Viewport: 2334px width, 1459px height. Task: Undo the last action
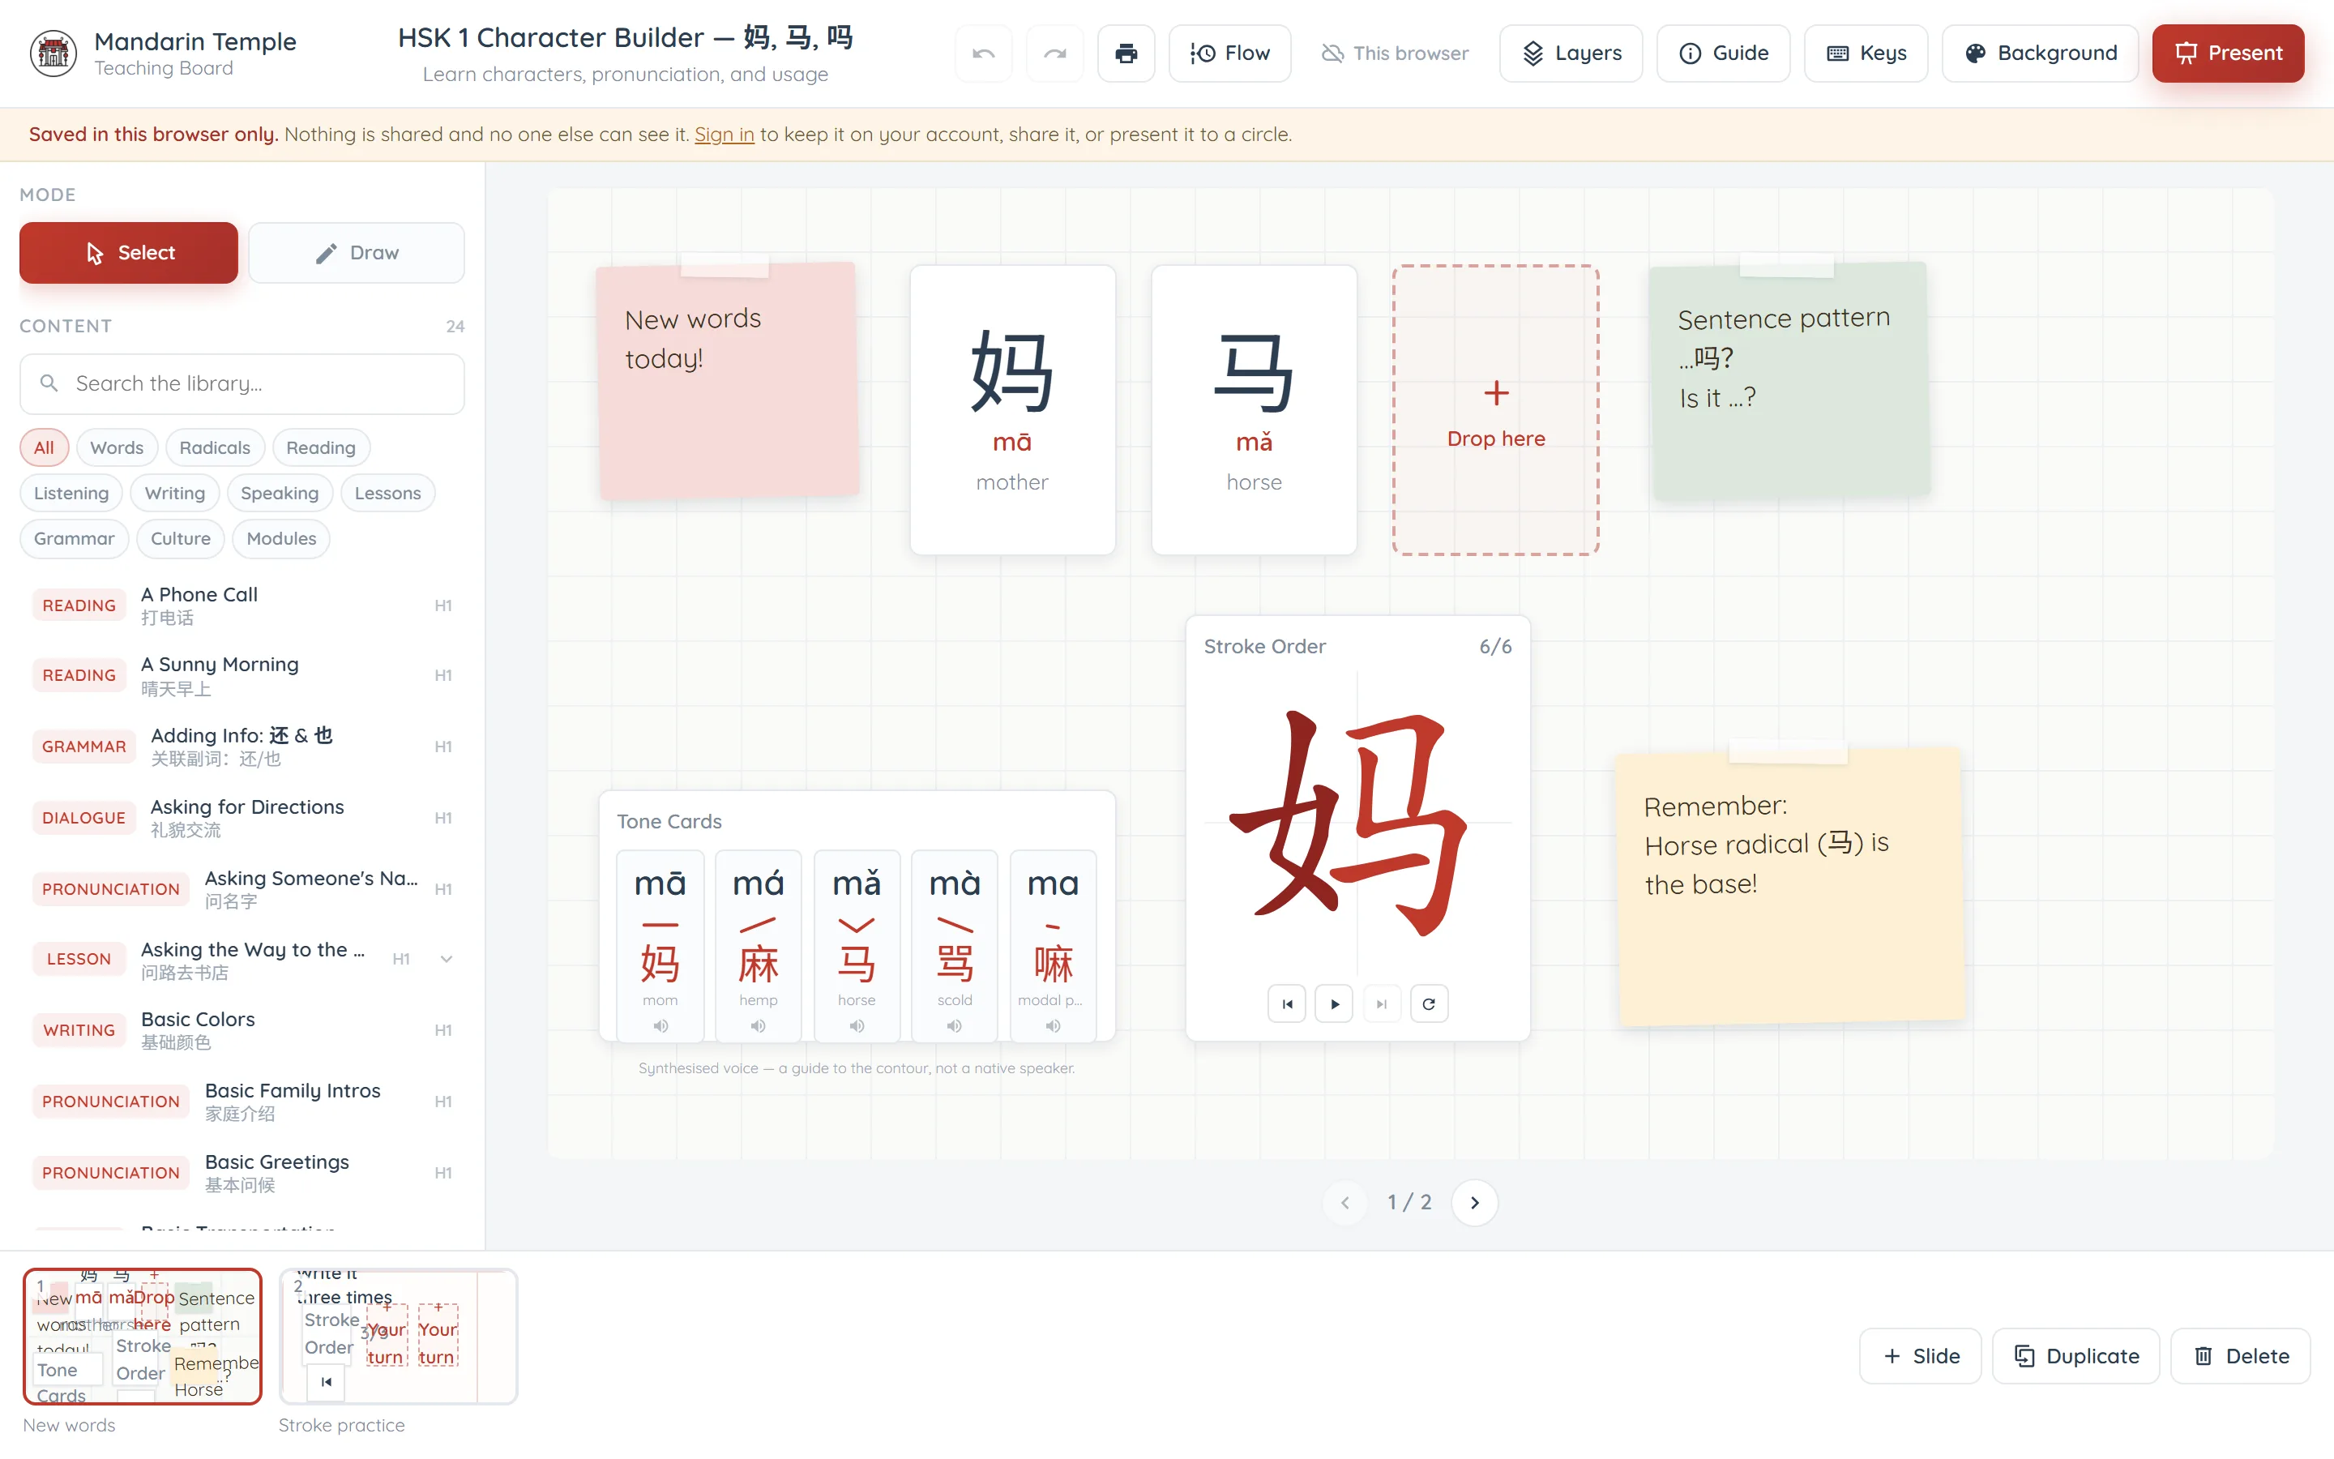click(983, 53)
